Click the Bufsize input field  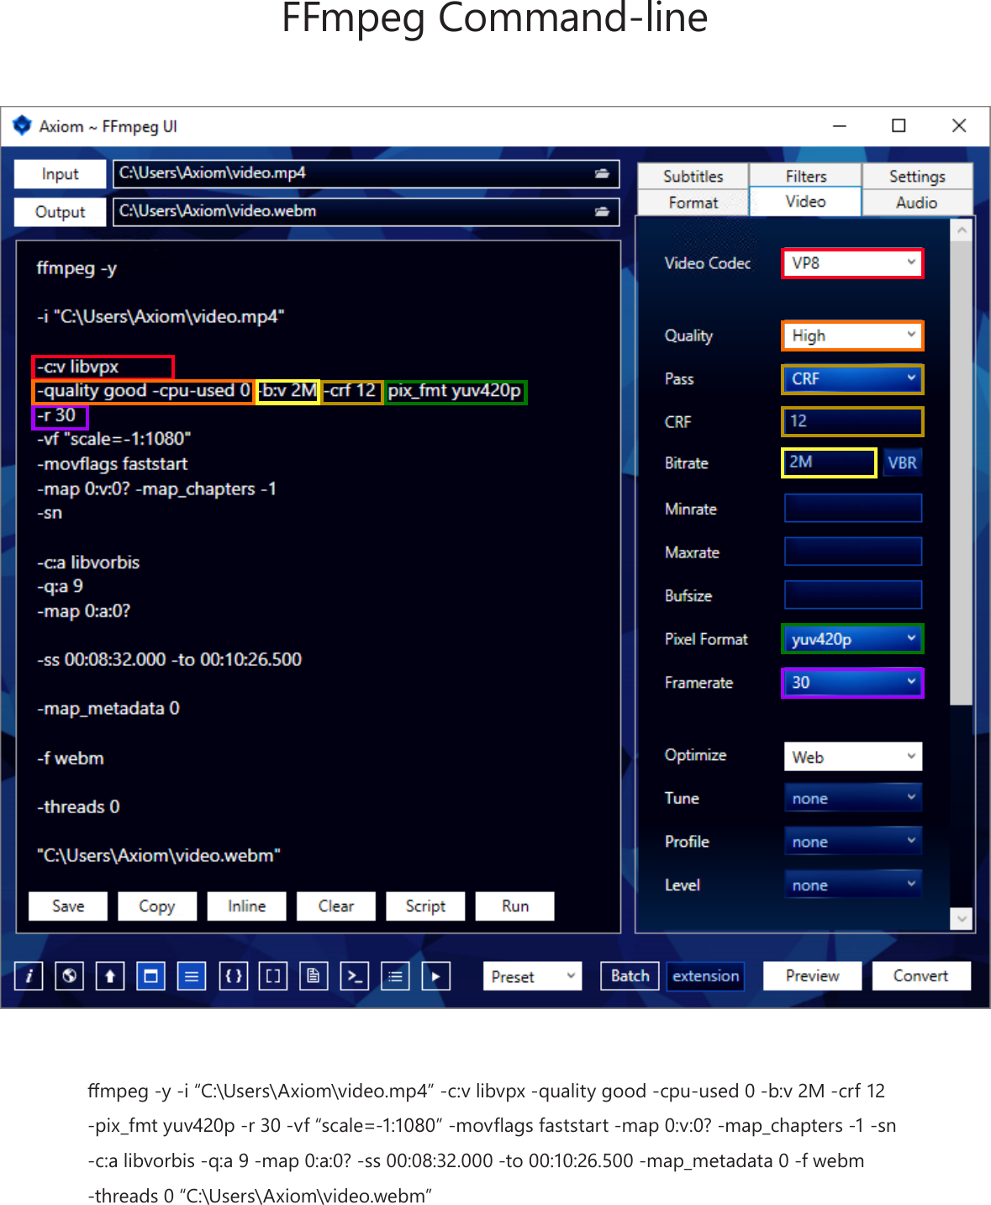(x=852, y=595)
